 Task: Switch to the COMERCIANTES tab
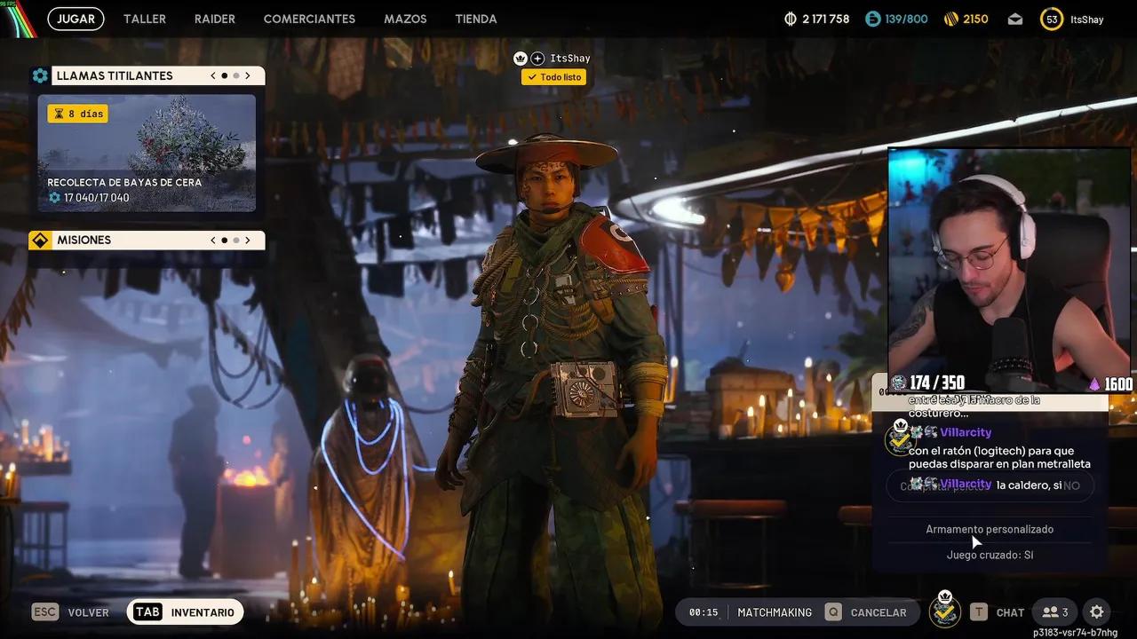click(309, 19)
